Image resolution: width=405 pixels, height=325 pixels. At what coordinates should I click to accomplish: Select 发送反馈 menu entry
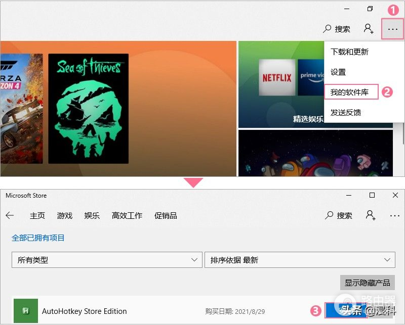pyautogui.click(x=346, y=112)
